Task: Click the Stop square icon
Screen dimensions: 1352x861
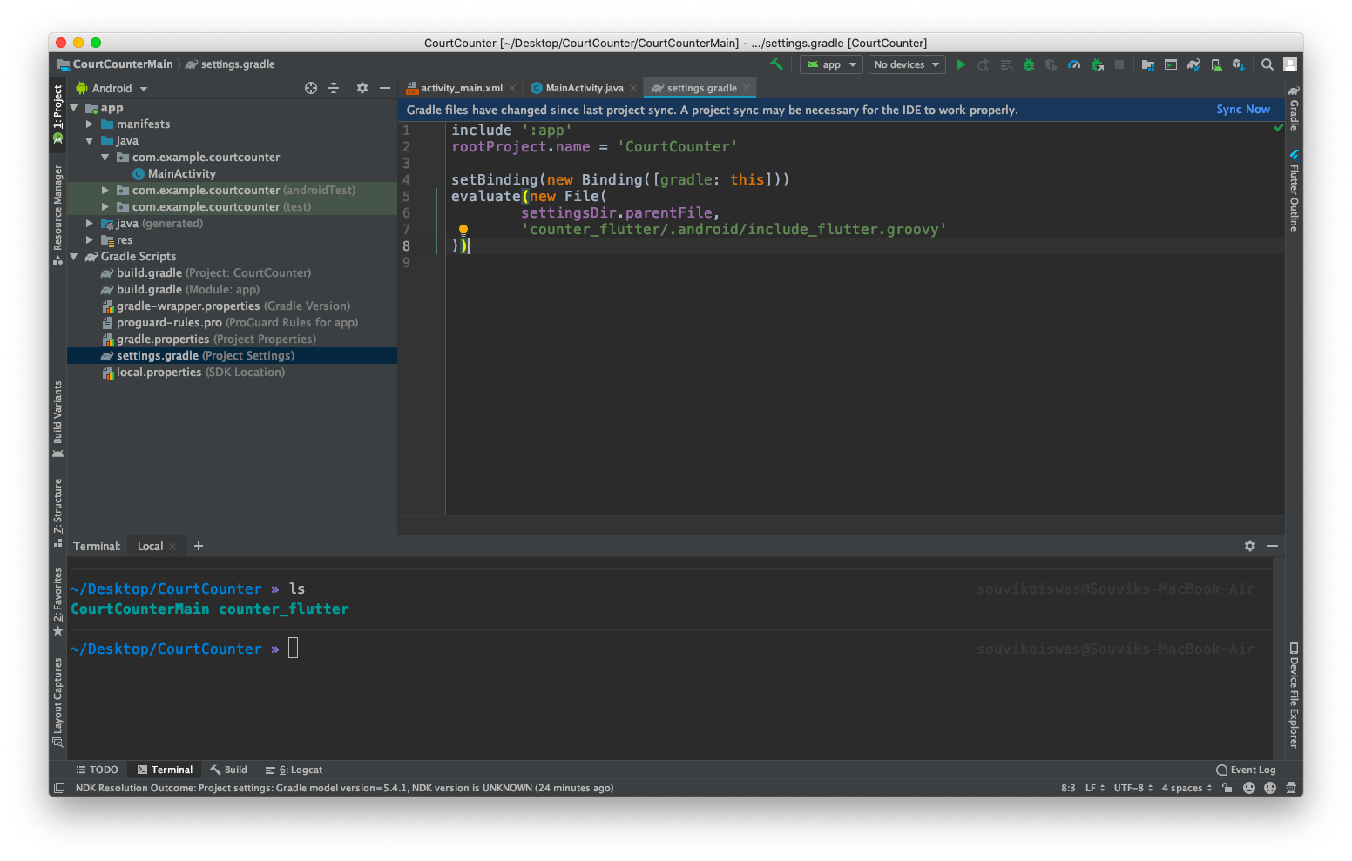Action: click(1119, 64)
